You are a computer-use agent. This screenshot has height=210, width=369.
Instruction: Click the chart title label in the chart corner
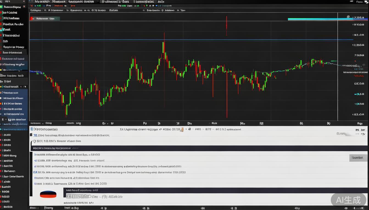pyautogui.click(x=45, y=19)
